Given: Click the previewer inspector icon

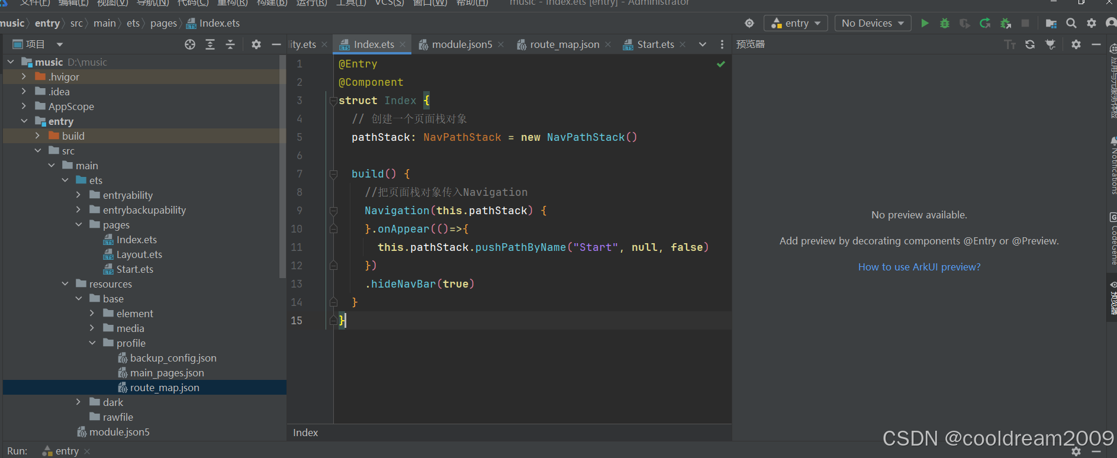Looking at the screenshot, I should pyautogui.click(x=1051, y=44).
